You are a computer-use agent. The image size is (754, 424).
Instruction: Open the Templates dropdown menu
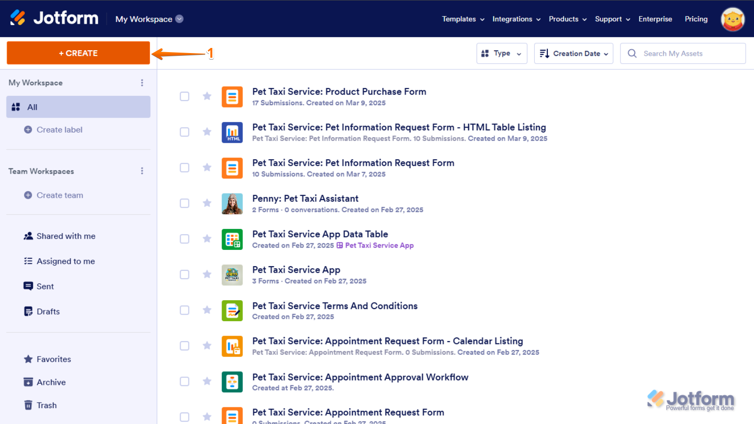pyautogui.click(x=463, y=19)
